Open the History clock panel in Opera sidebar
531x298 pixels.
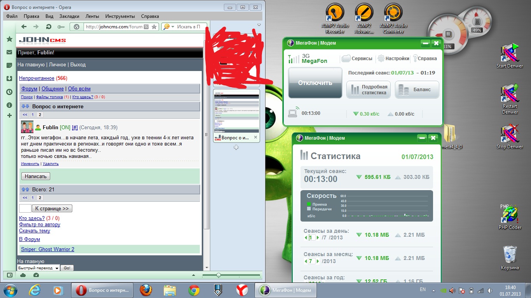pos(10,92)
